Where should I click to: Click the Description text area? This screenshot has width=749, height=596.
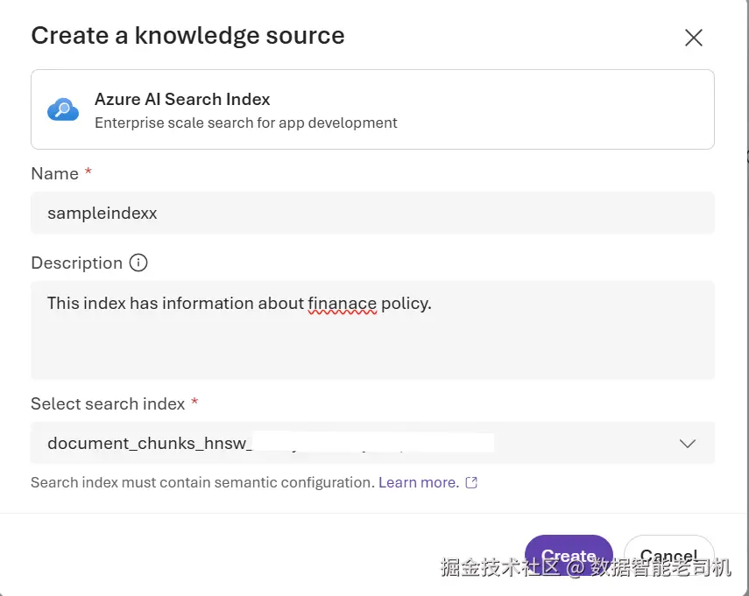pyautogui.click(x=372, y=330)
